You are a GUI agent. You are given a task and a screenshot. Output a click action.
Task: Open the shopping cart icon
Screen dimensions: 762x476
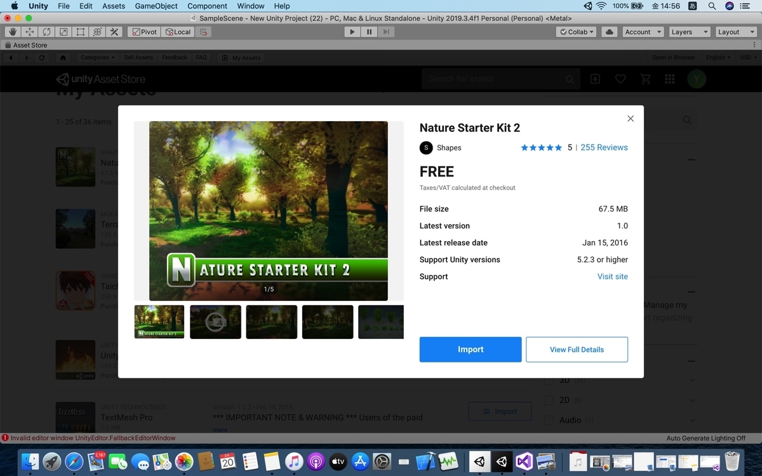click(x=646, y=79)
